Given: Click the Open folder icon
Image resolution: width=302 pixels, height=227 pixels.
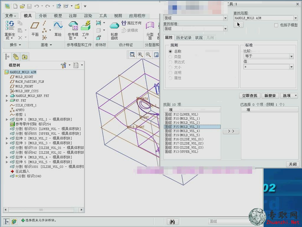Looking at the screenshot, I should click(22, 6).
